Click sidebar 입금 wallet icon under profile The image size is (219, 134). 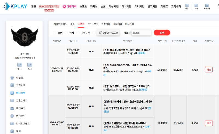point(19,66)
